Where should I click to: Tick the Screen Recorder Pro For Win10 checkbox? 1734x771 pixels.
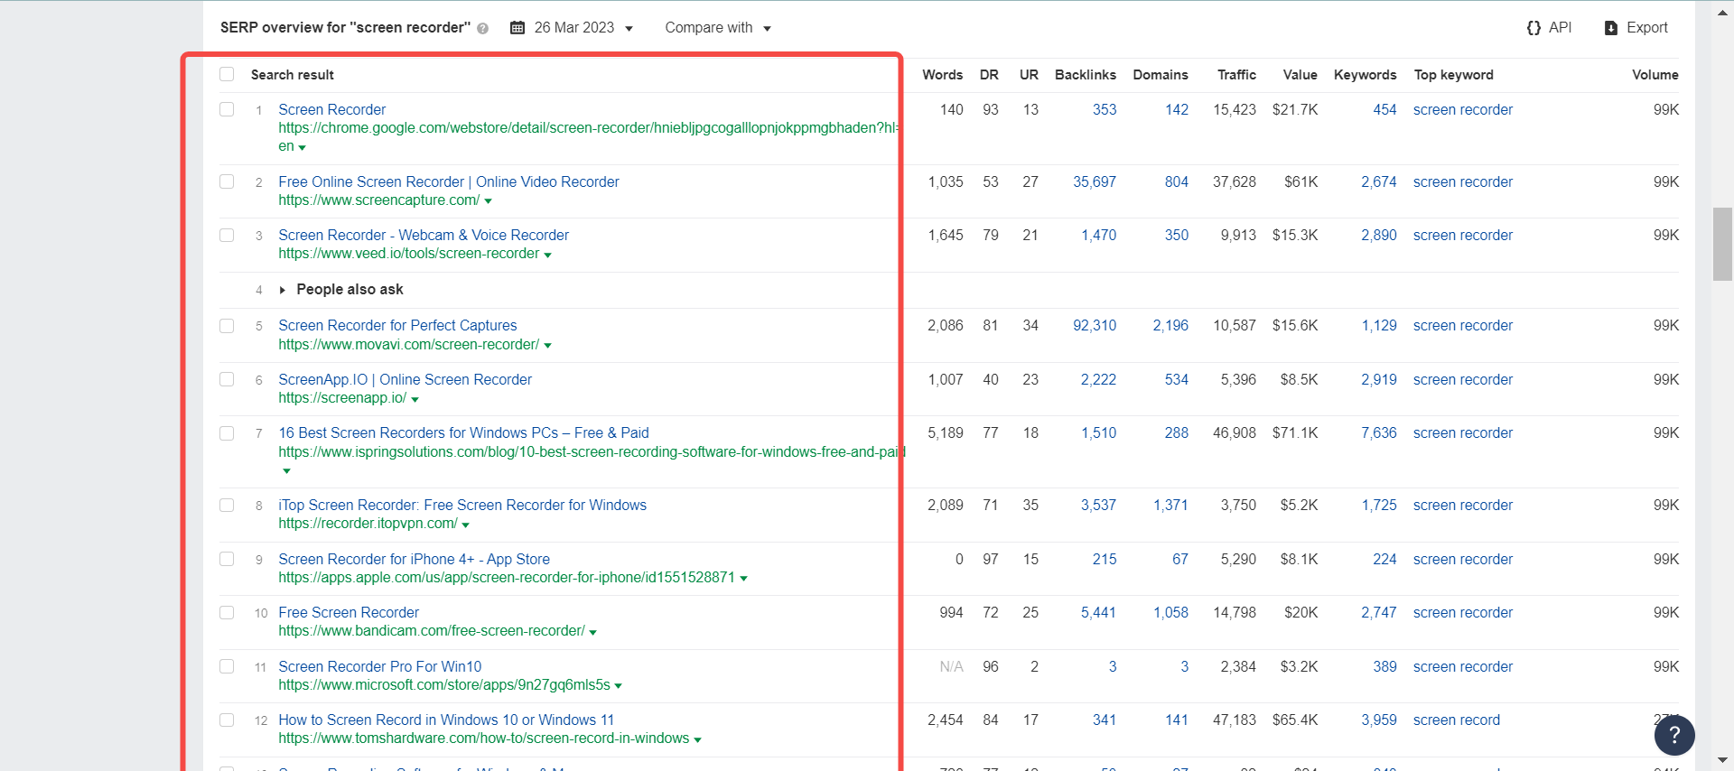[x=227, y=666]
